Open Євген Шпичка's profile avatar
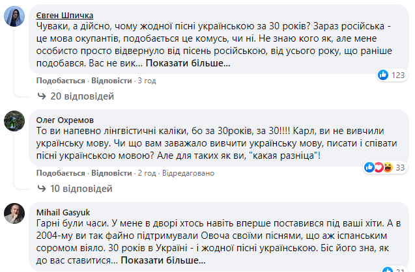The width and height of the screenshot is (415, 272). [14, 16]
